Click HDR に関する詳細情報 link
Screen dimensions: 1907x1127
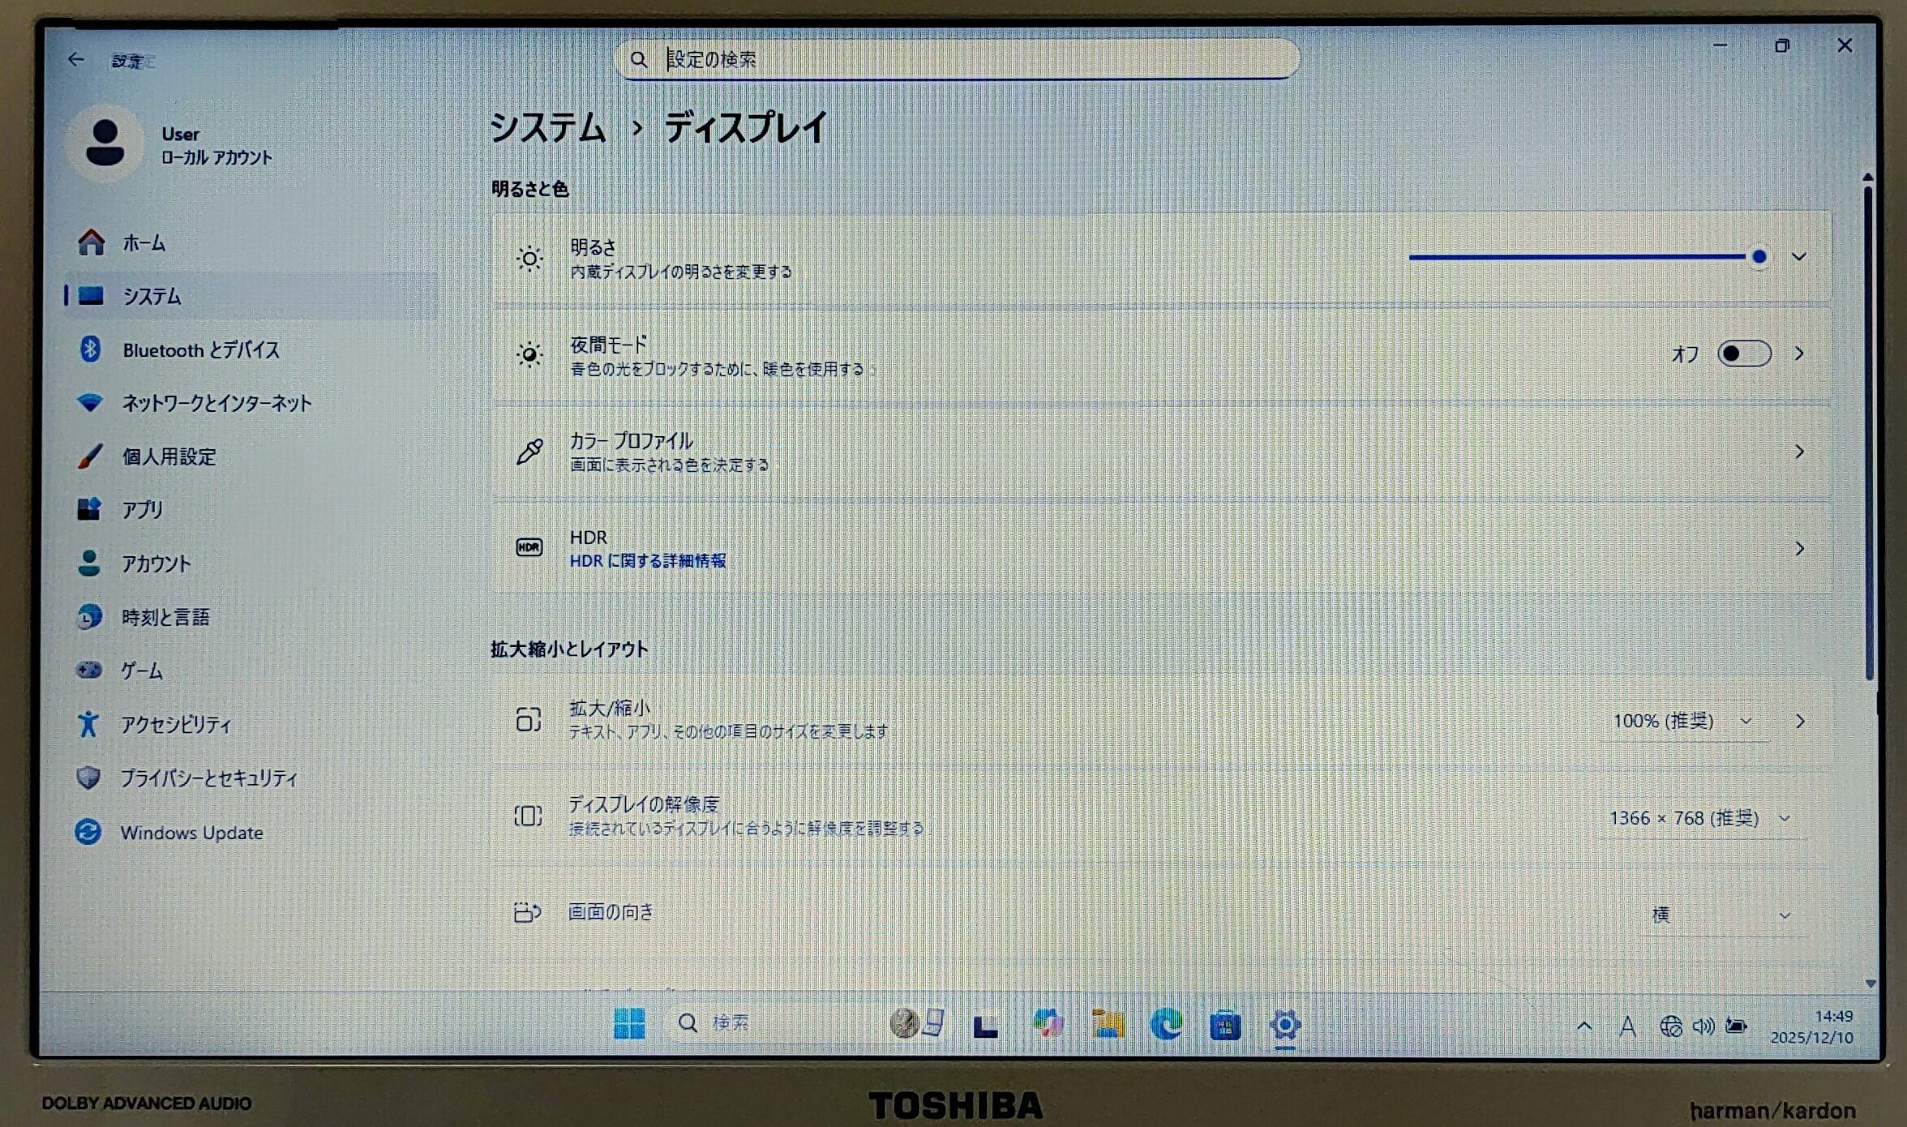pyautogui.click(x=647, y=561)
